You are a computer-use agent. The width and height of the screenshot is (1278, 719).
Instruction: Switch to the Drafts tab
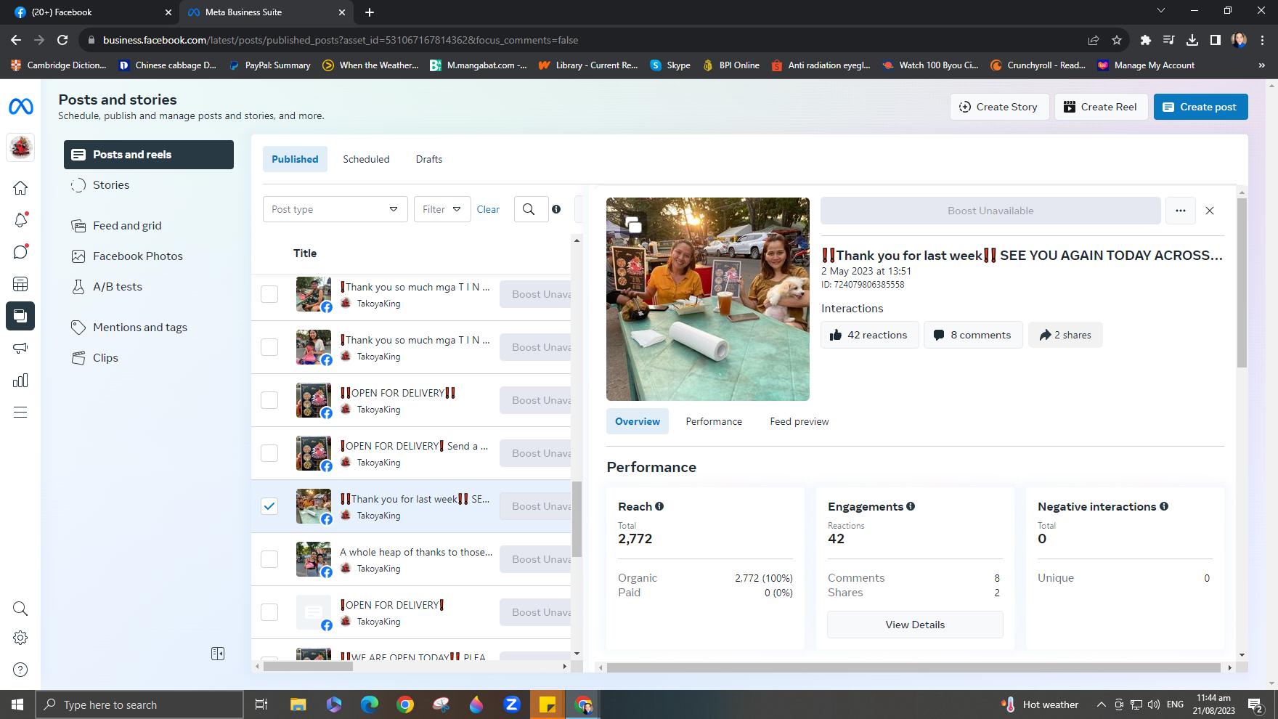(429, 159)
